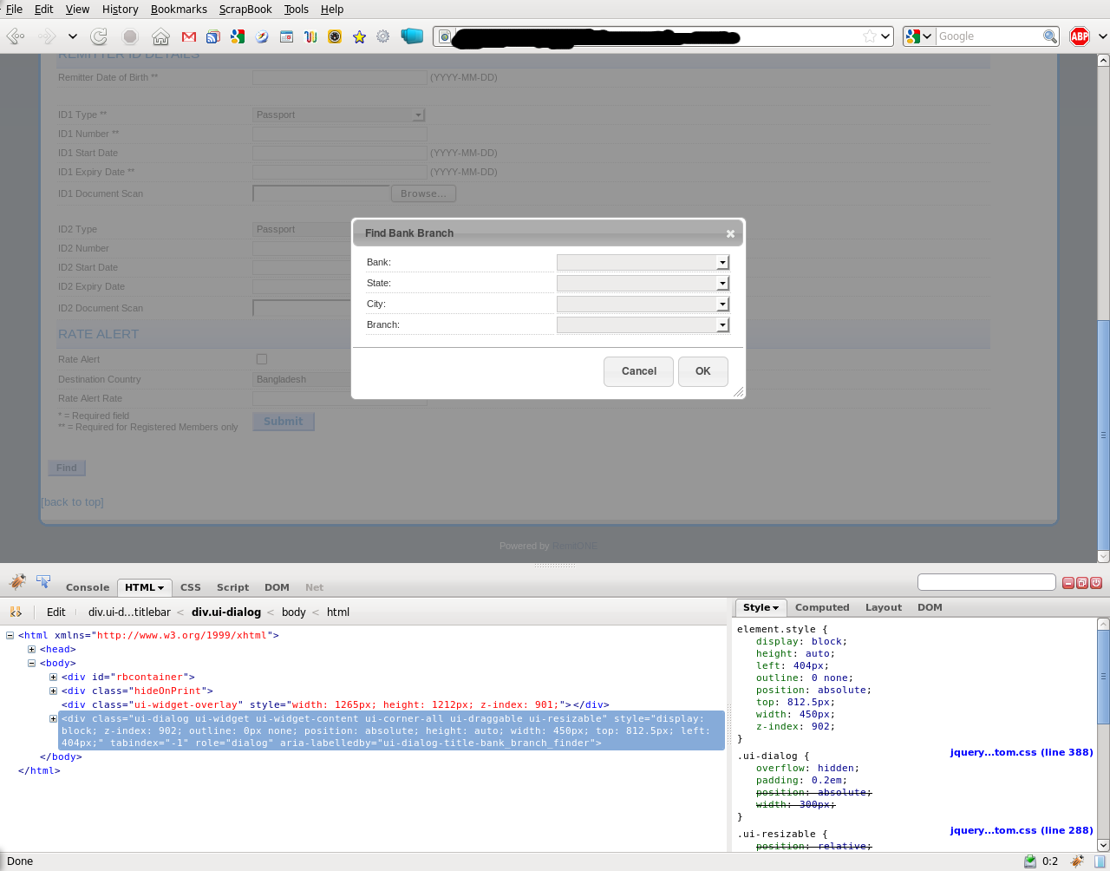1110x871 pixels.
Task: Open the Bank dropdown in dialog
Action: pyautogui.click(x=643, y=263)
